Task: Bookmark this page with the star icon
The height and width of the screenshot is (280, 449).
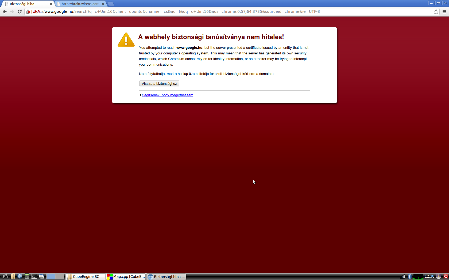Action: (x=436, y=11)
